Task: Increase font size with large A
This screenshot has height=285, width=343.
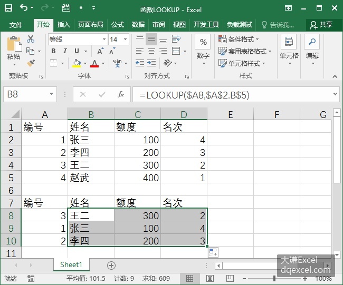Action: 100,51
